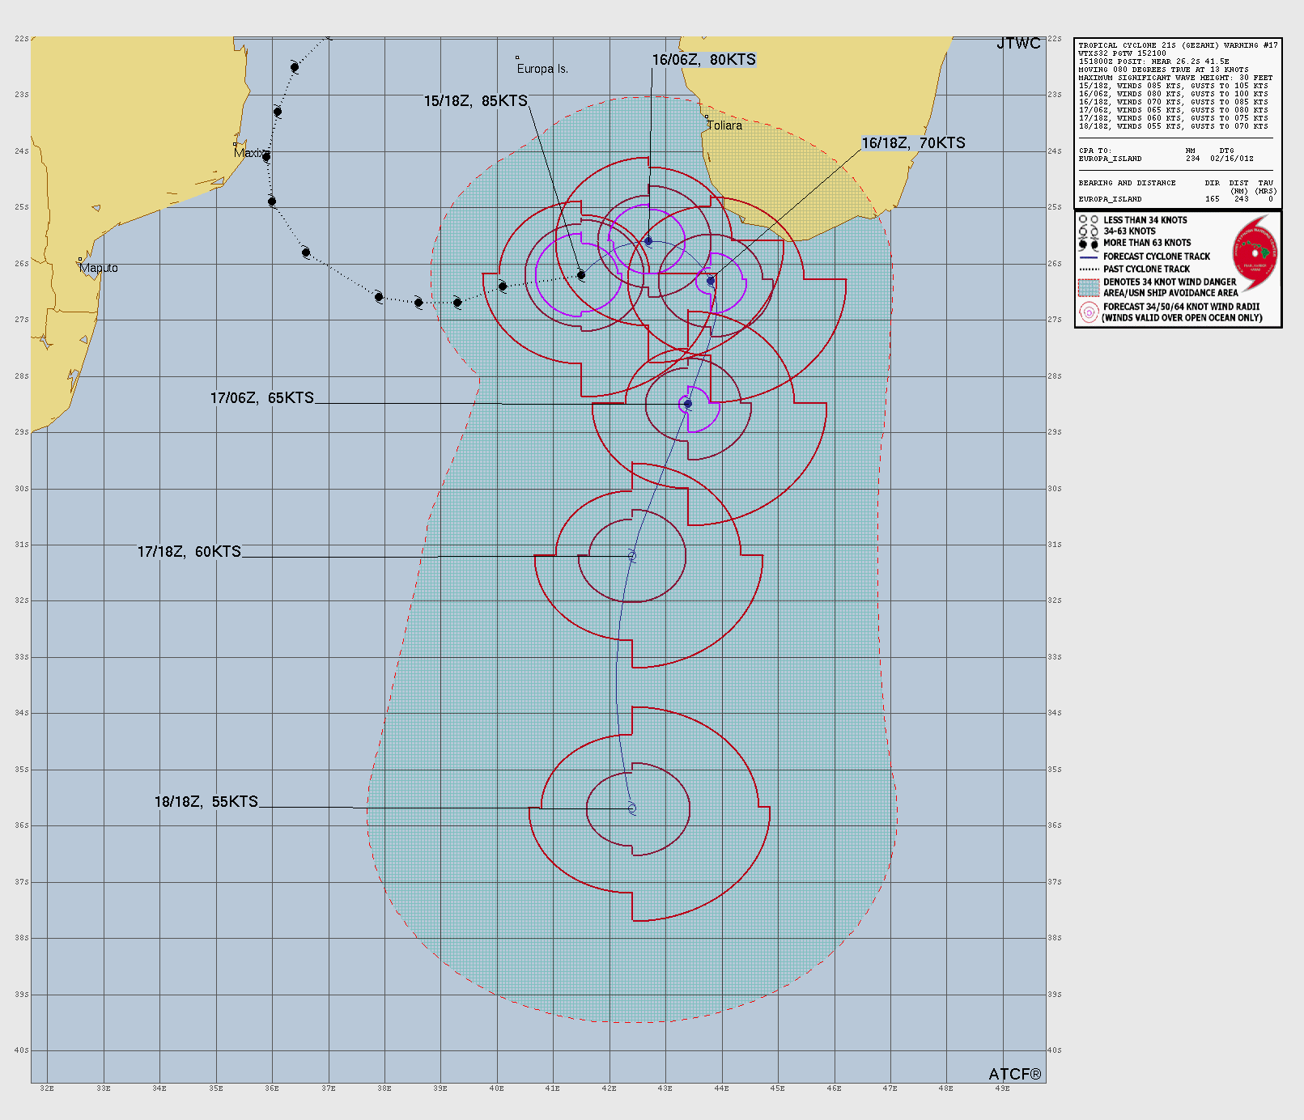Click the 15/18Z cyclone position marker
The width and height of the screenshot is (1304, 1120).
tap(581, 275)
